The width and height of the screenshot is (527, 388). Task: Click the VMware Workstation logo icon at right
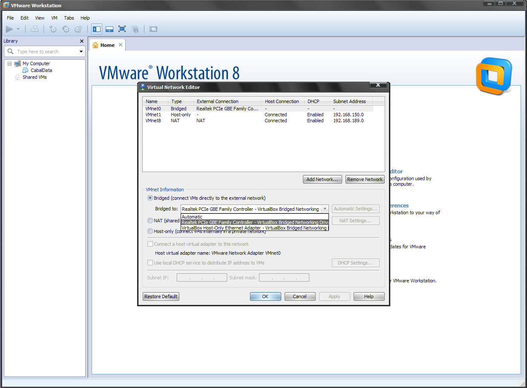coord(494,76)
